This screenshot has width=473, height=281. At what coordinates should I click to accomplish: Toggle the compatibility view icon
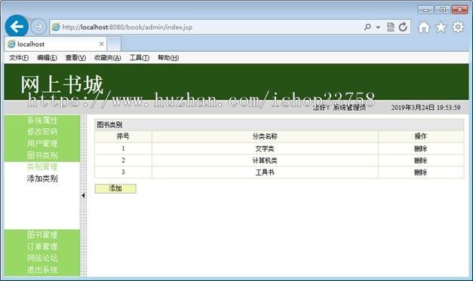[390, 27]
